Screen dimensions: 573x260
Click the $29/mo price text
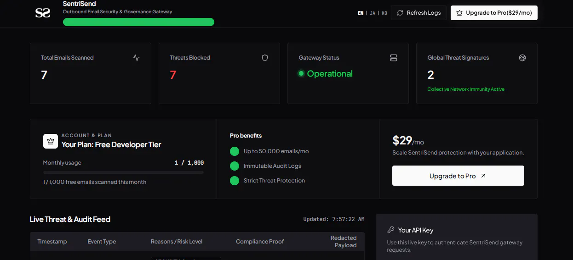[408, 140]
